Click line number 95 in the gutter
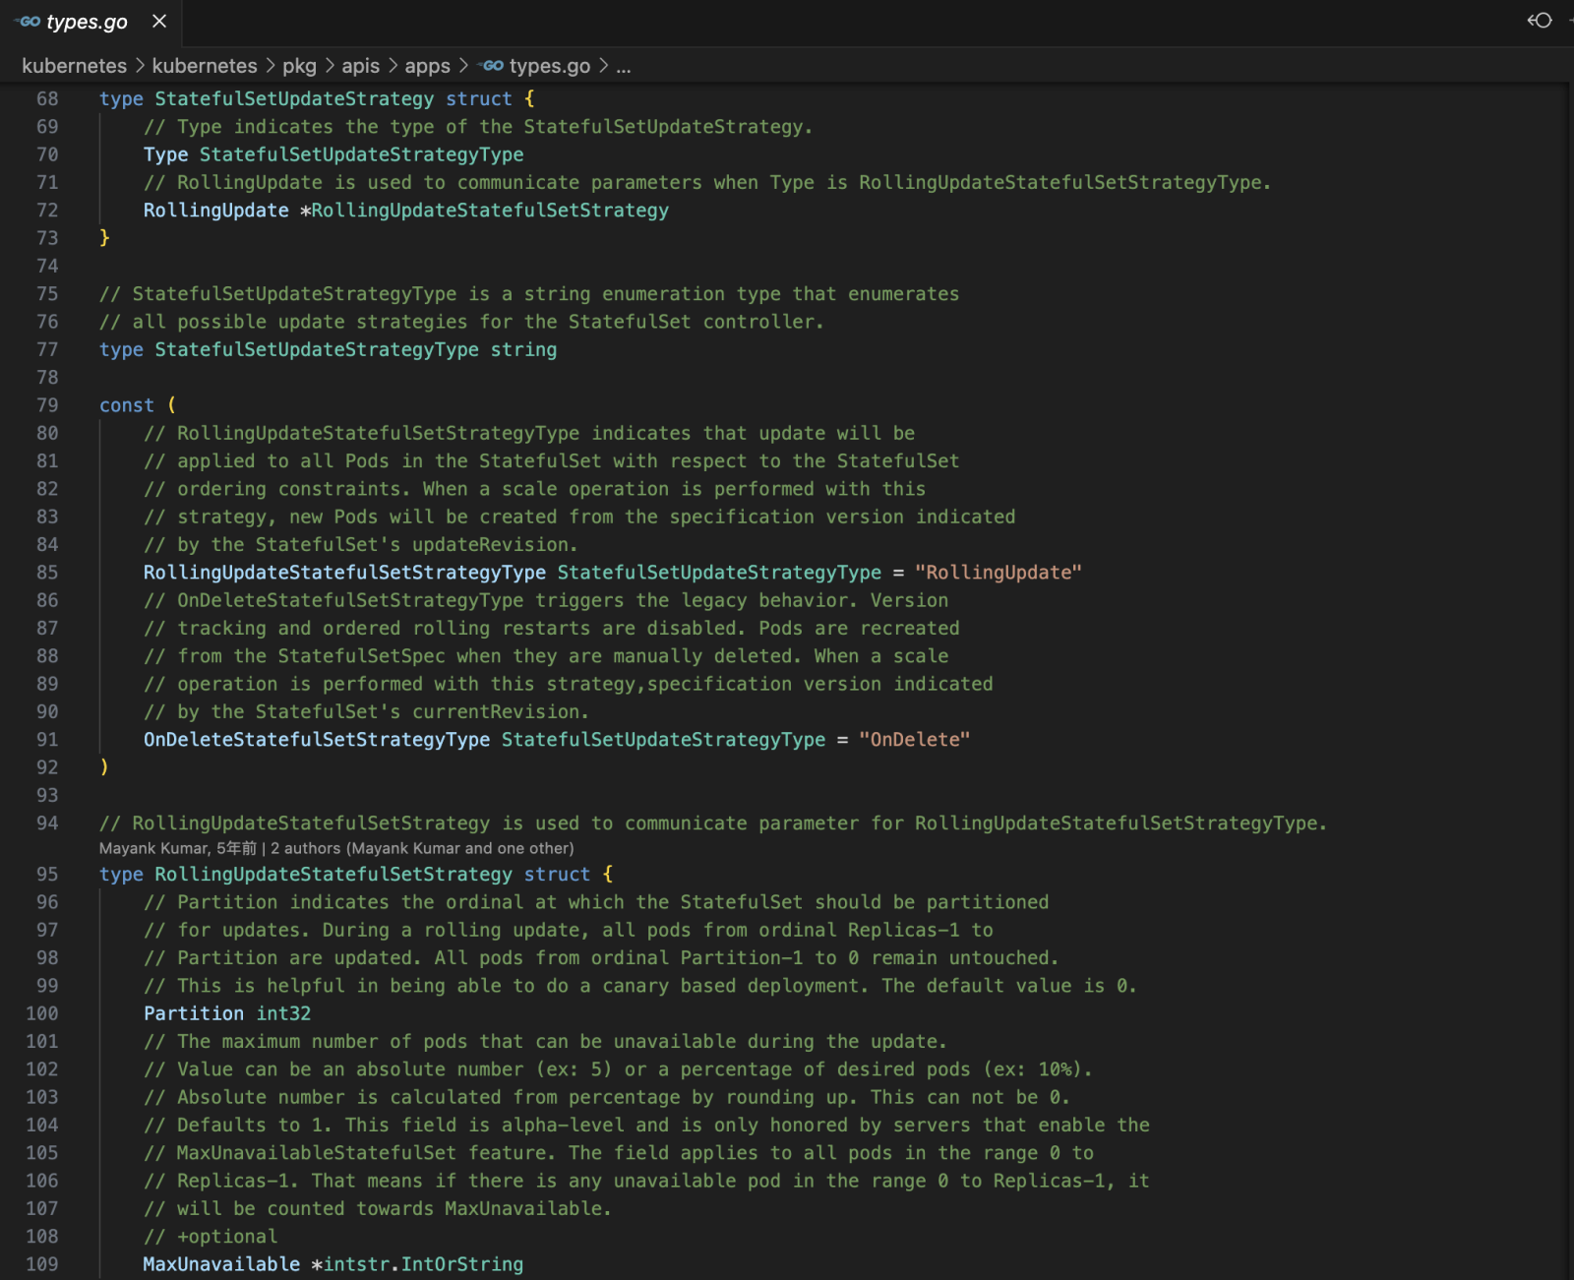This screenshot has height=1280, width=1574. coord(47,875)
